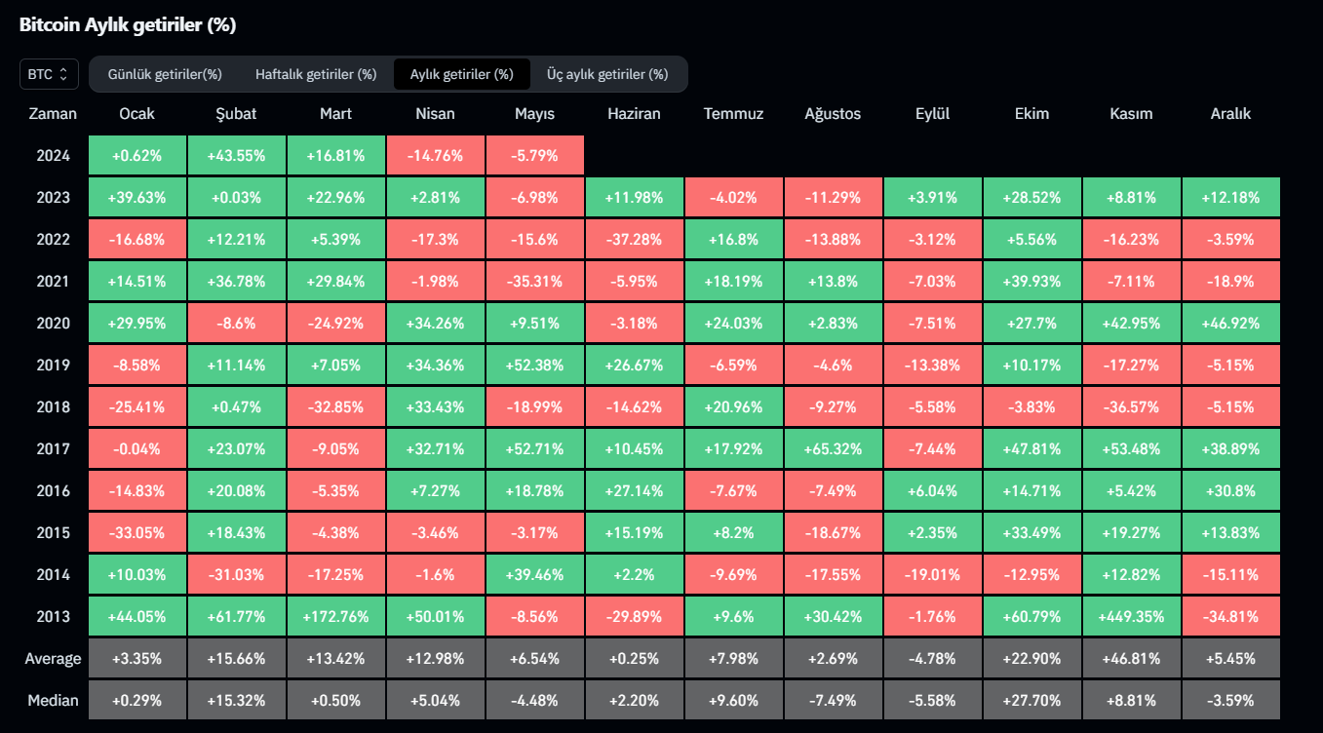1323x733 pixels.
Task: Select the -37.28% Haziran 2022 cell
Action: pos(634,240)
